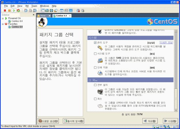180x129 pixels.
Task: Click the Revert to snapshot icon
Action: (30, 10)
